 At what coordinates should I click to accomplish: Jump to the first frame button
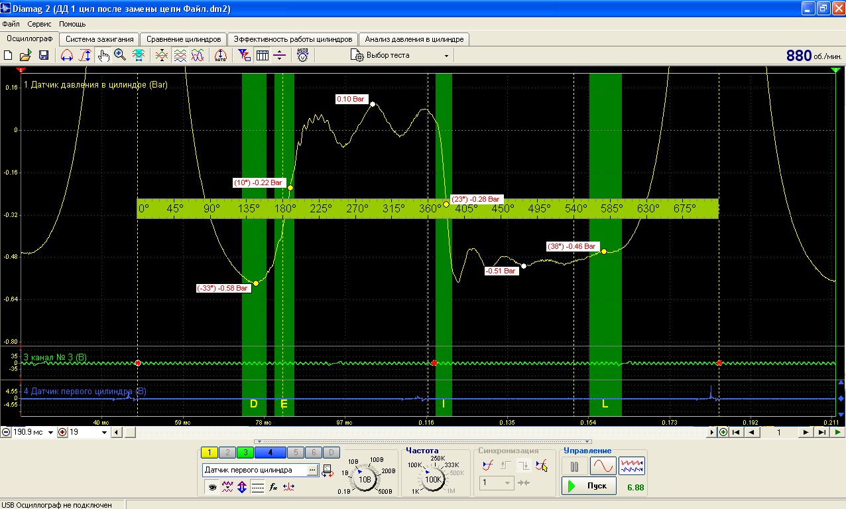click(x=736, y=432)
